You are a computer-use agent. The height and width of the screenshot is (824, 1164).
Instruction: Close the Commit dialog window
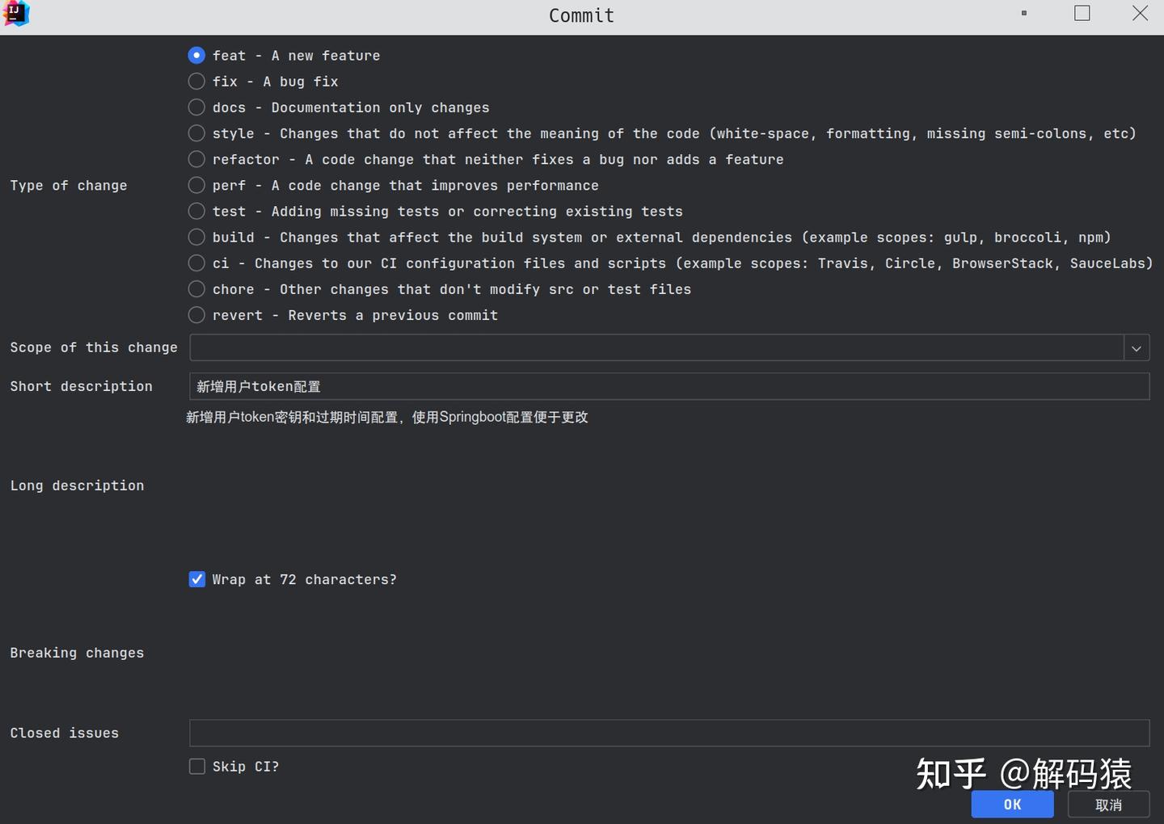click(1140, 13)
